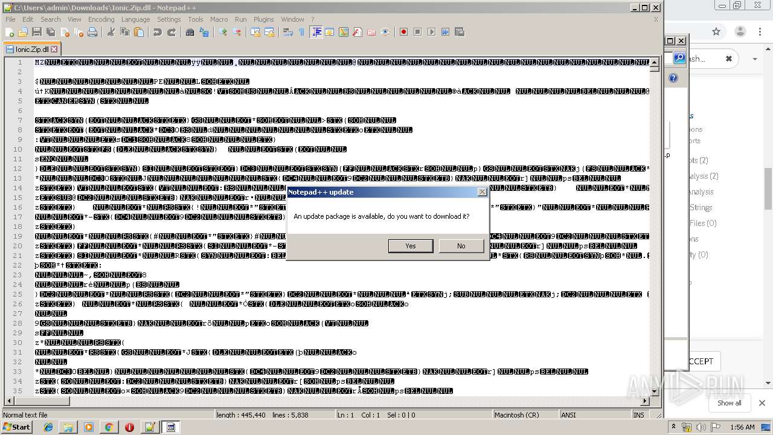
Task: Click the Notepad++ taskbar icon
Action: 150,427
